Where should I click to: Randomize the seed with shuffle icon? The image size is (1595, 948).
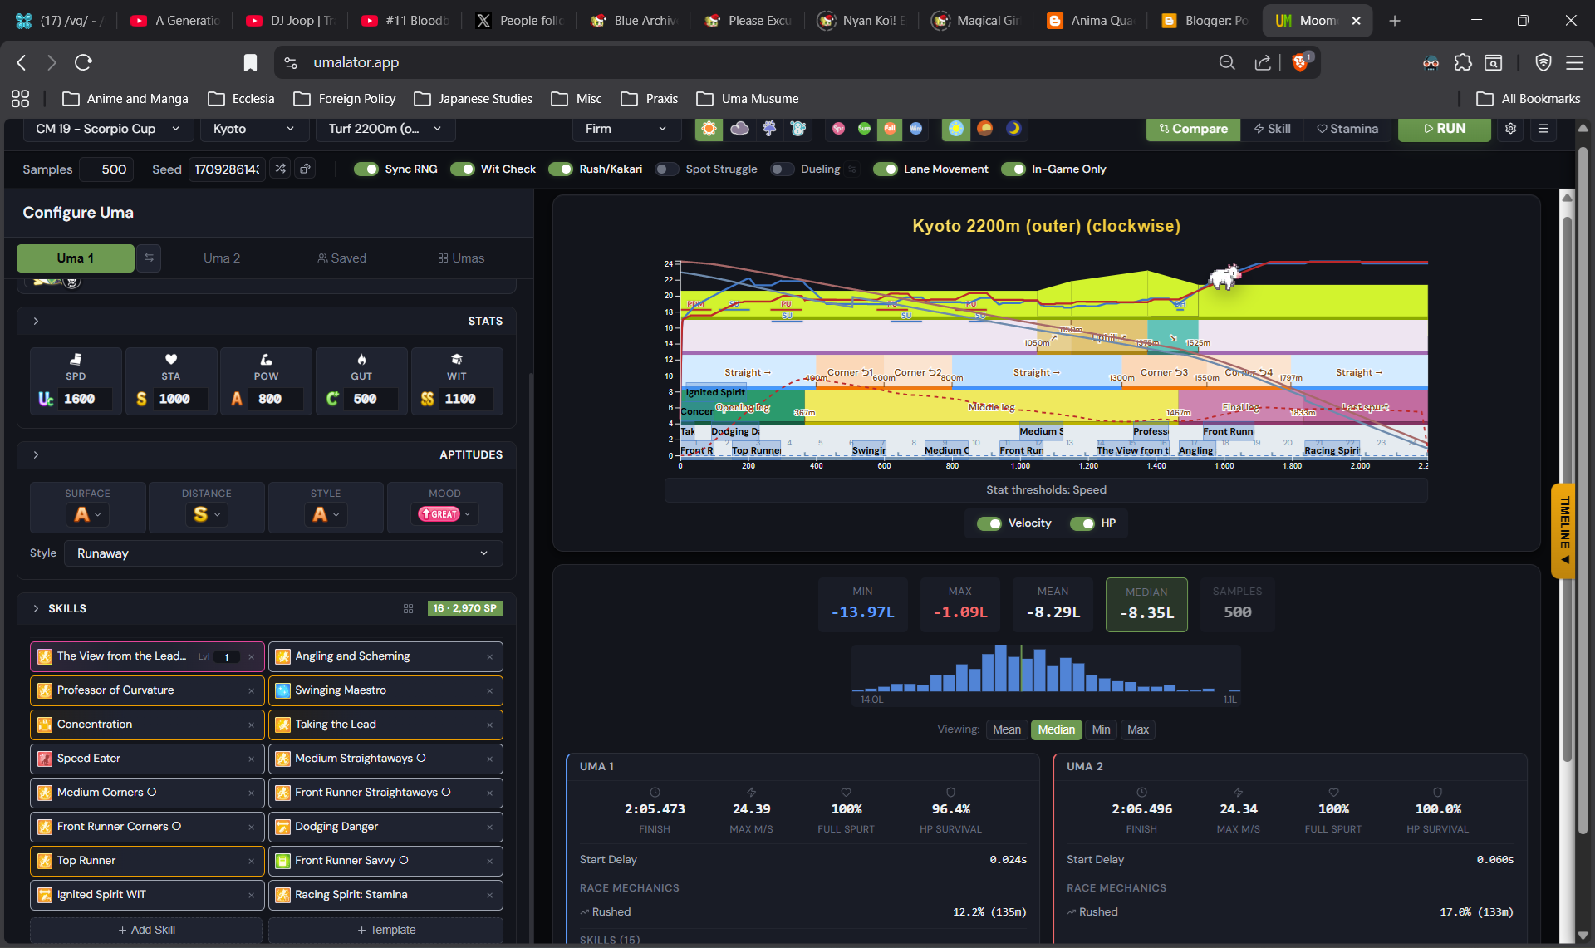point(281,169)
